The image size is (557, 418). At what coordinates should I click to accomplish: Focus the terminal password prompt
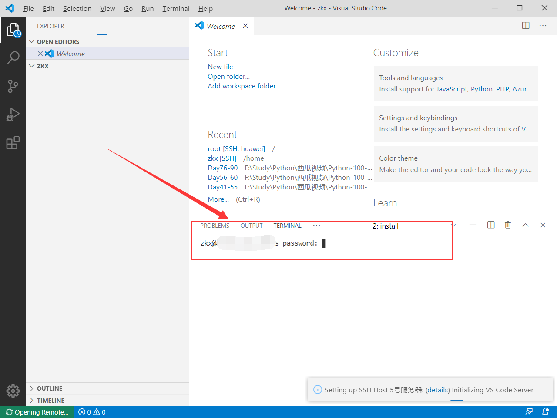(323, 243)
